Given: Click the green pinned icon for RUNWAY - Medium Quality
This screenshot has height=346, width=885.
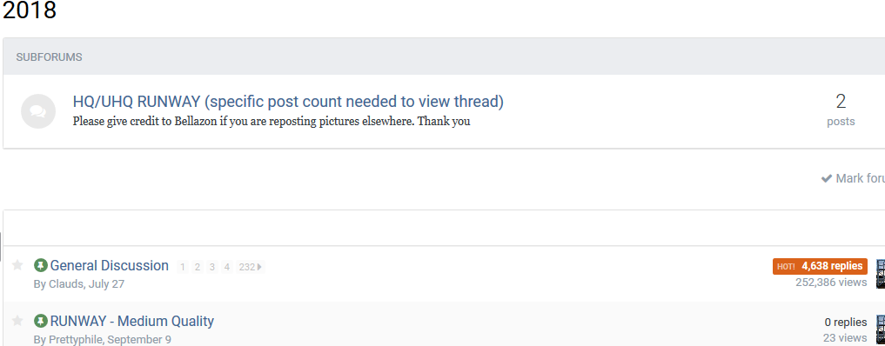Looking at the screenshot, I should pos(41,321).
